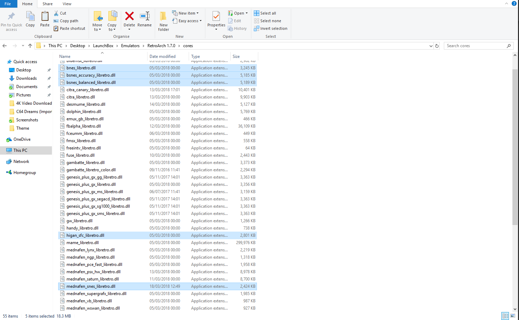
Task: Switch to the View ribbon tab
Action: coord(67,4)
